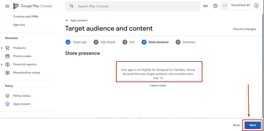Click the Promo codes store icon
264x131 pixels.
point(7,56)
